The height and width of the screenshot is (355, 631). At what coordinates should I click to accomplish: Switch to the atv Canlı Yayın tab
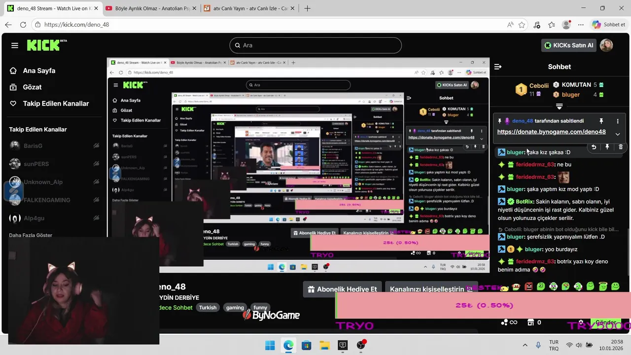click(249, 9)
